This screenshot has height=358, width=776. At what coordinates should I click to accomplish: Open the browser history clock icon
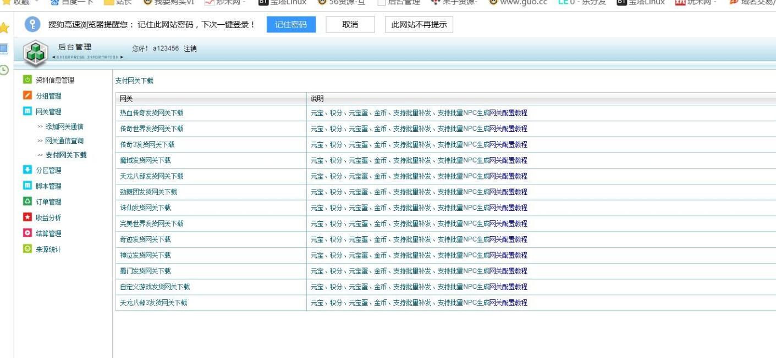pos(4,70)
